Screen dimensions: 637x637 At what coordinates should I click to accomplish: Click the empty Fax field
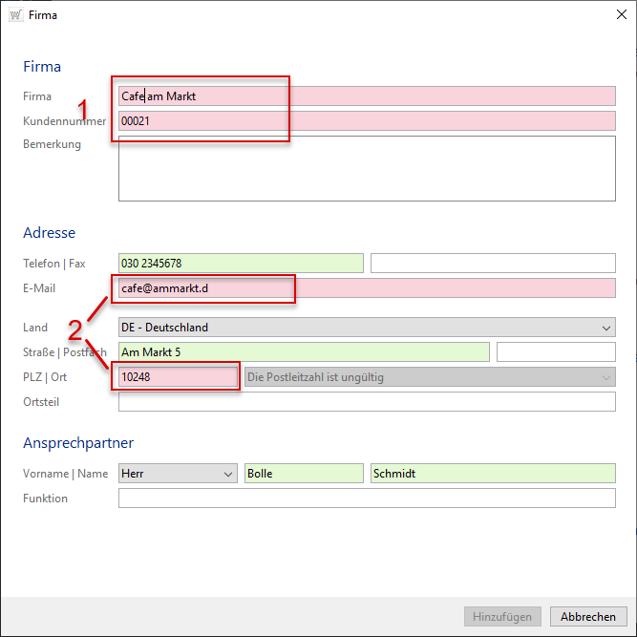tap(493, 264)
